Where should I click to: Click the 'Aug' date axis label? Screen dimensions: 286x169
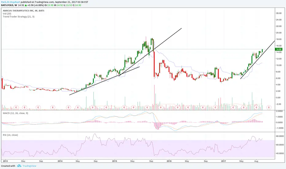[256, 161]
